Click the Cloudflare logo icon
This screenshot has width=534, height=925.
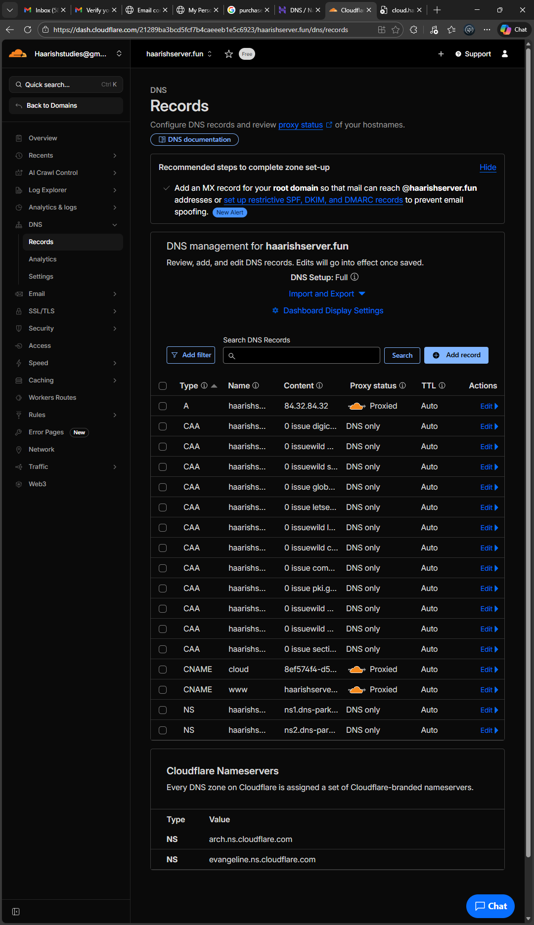(x=18, y=53)
